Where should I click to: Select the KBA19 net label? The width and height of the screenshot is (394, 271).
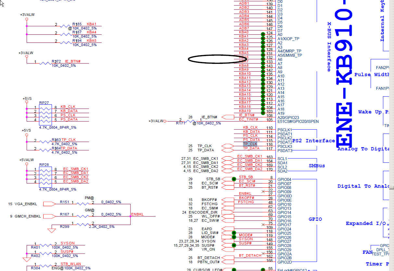[245, 111]
